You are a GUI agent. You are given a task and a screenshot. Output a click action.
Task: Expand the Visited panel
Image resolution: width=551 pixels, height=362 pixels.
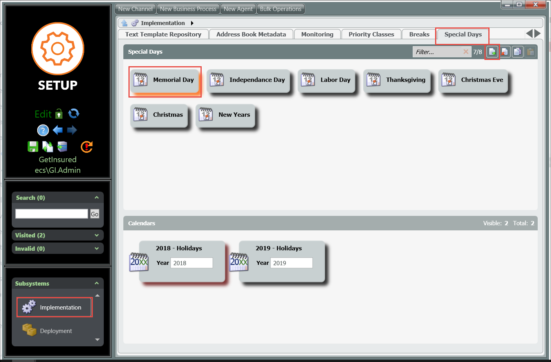(96, 235)
